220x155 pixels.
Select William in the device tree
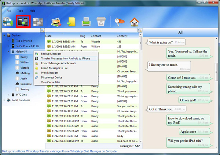pyautogui.click(x=25, y=62)
